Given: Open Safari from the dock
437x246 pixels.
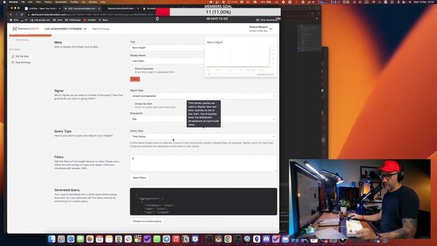Looking at the screenshot, I should pos(71,239).
